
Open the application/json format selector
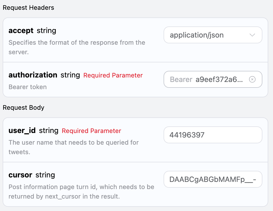(x=207, y=35)
